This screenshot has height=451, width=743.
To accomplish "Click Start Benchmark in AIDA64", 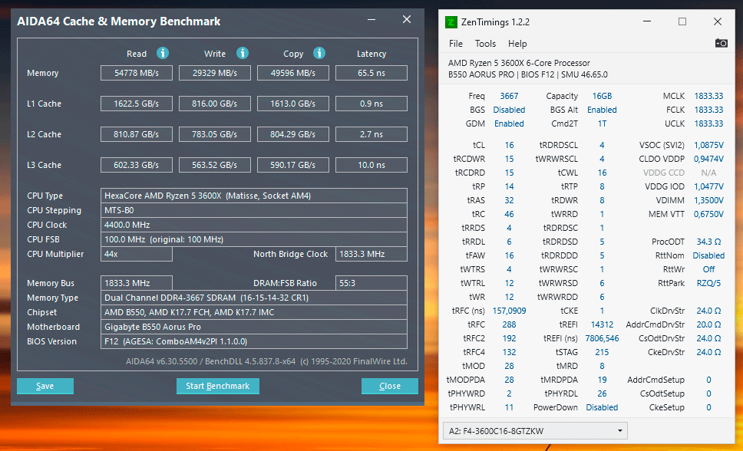I will (x=217, y=386).
